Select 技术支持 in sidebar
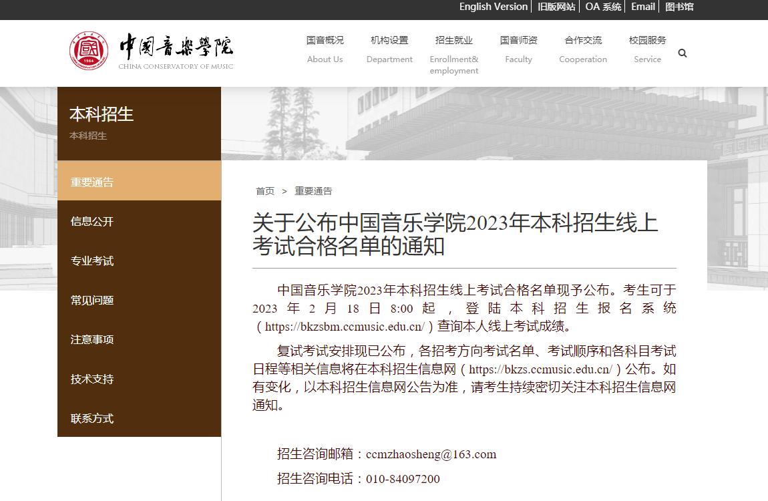 point(139,379)
